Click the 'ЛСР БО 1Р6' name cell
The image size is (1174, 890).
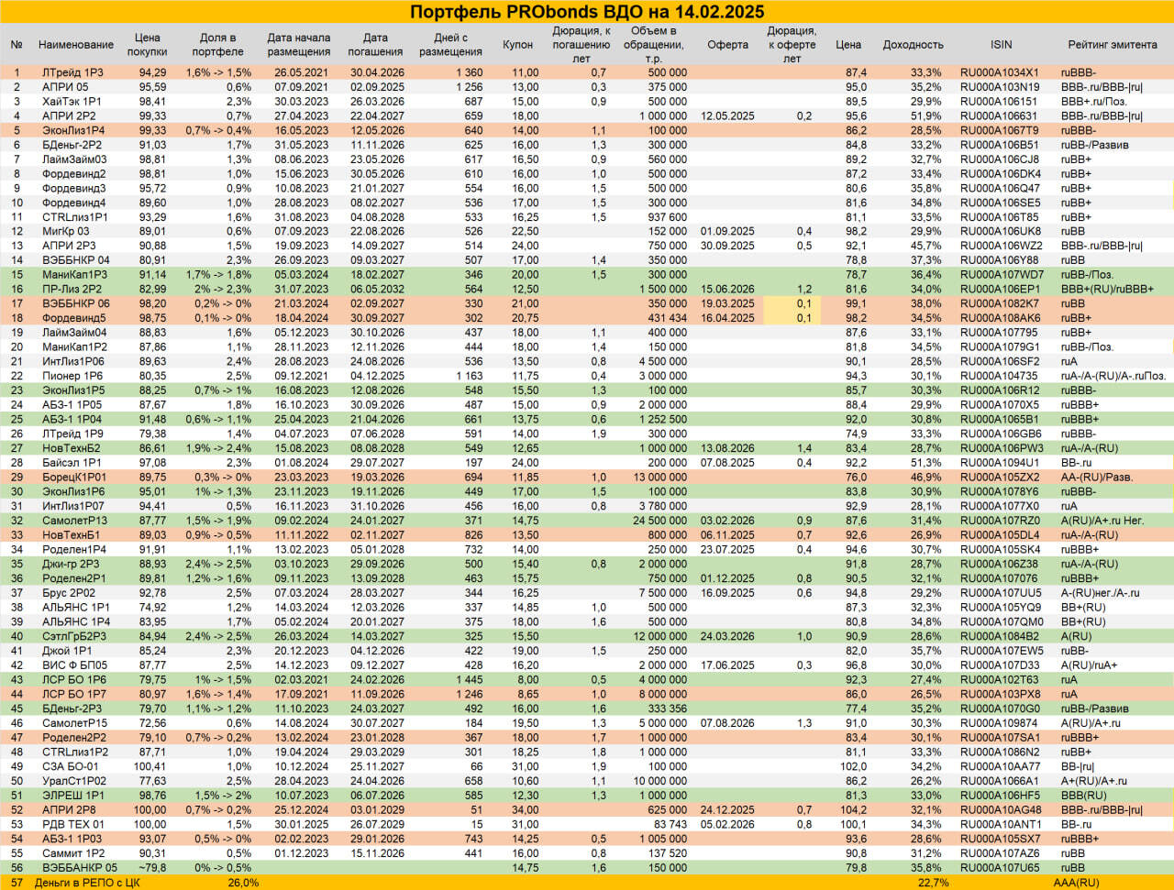point(74,680)
